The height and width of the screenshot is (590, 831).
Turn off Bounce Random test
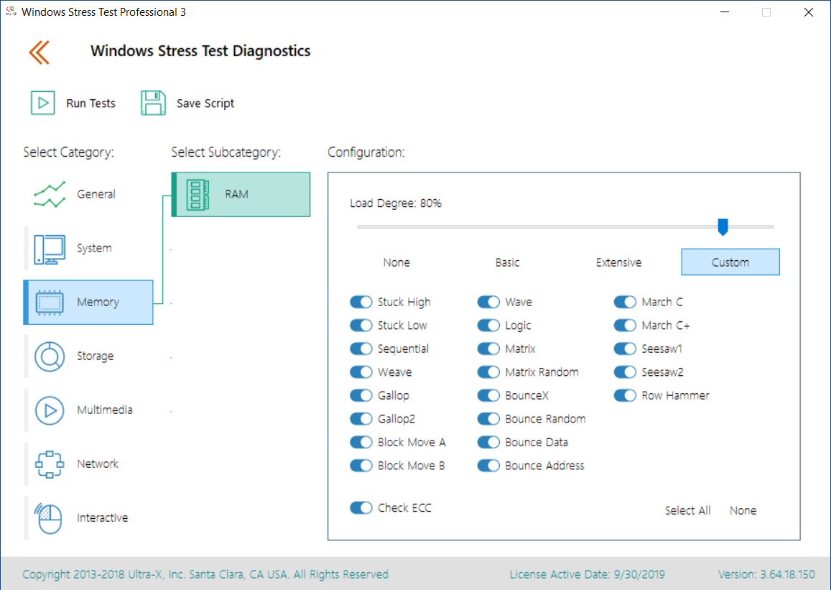pyautogui.click(x=488, y=419)
